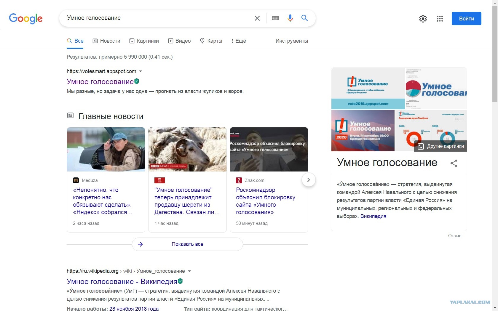Click the '2 часа назад' timestamp

click(86, 223)
